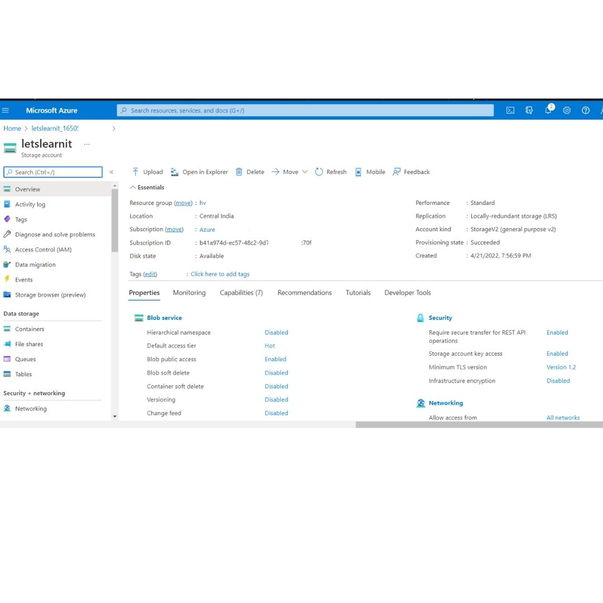Click the Diagnose wrench icon
603x603 pixels.
[7, 234]
